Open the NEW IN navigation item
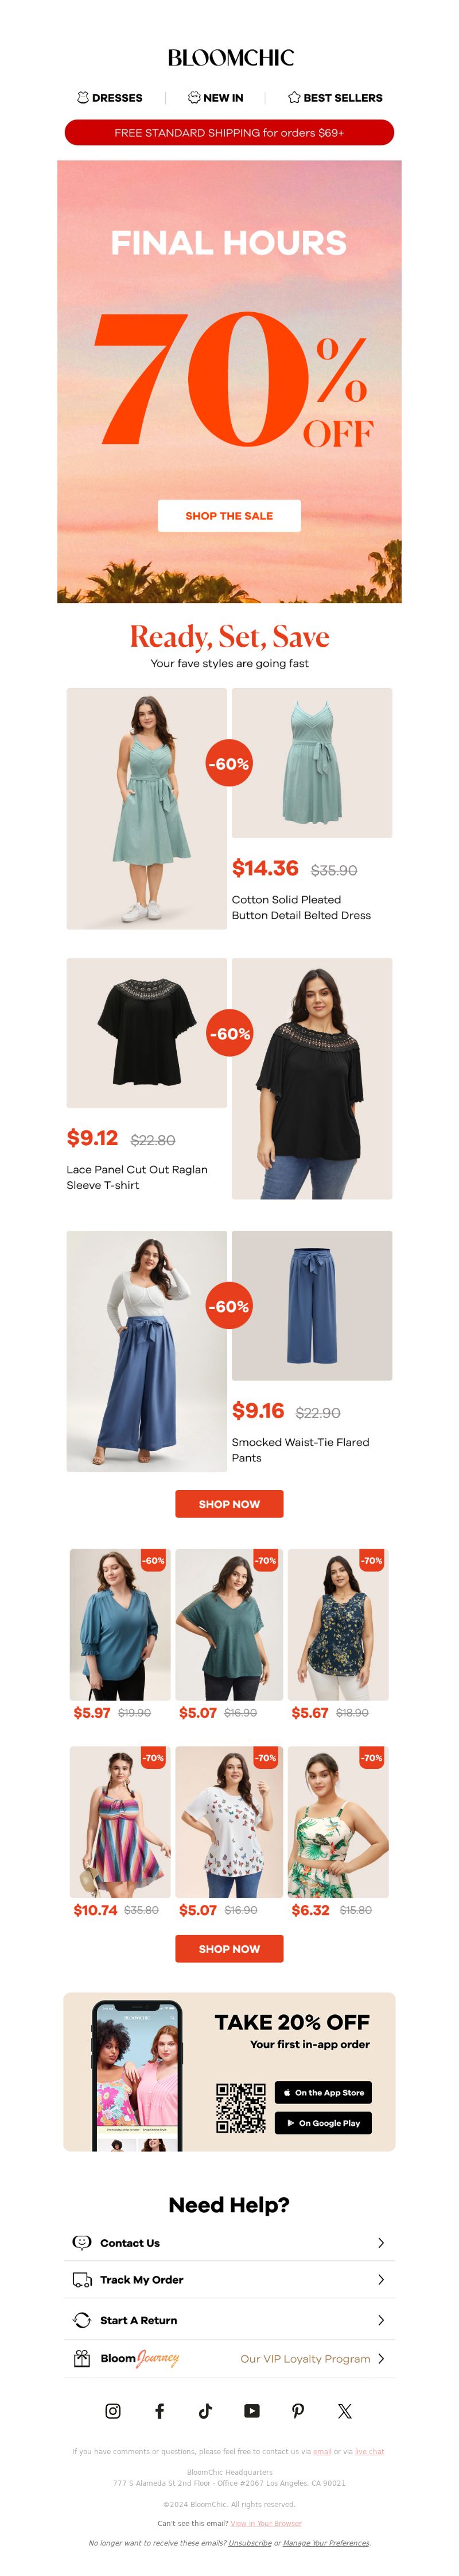The height and width of the screenshot is (2576, 459). click(216, 98)
